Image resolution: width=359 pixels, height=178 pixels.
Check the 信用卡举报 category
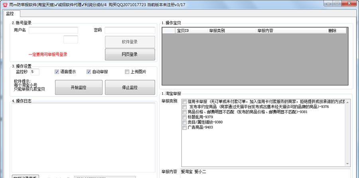[185, 102]
